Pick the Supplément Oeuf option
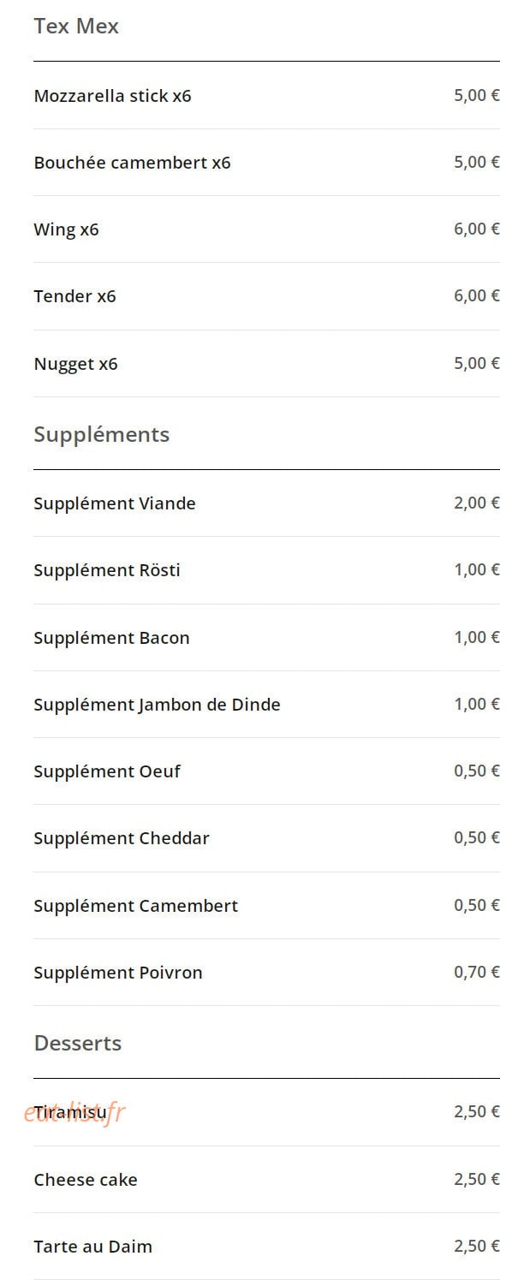Viewport: 530px width, 1280px height. tap(266, 771)
